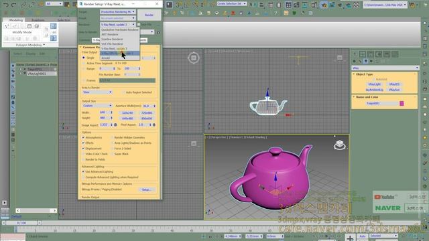429x241 pixels.
Task: Click the Toggle Scene Explorer icon in toolbar
Action: pyautogui.click(x=270, y=5)
